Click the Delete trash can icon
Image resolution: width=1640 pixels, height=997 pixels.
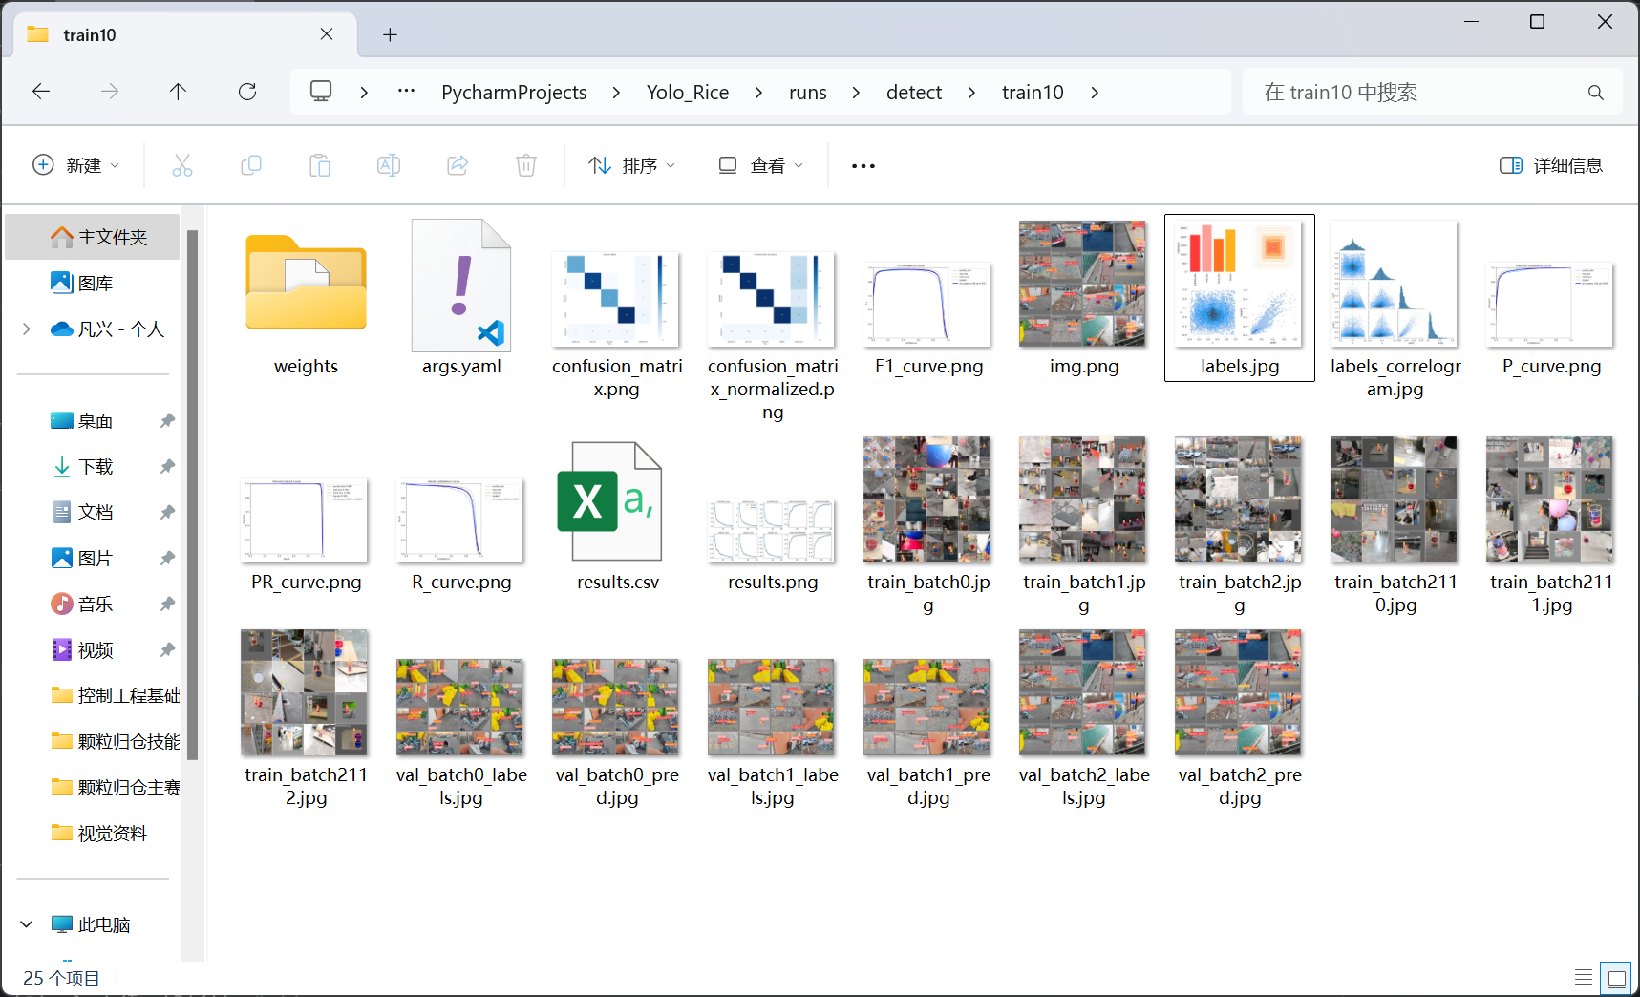click(x=526, y=165)
